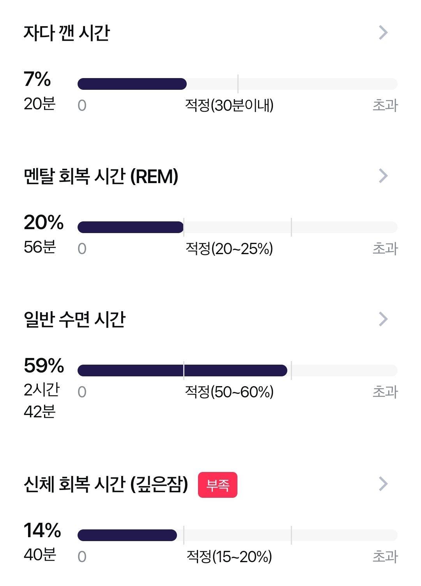Viewport: 421px width, 586px height.
Task: Click the 20% REM progress bar
Action: coord(237,227)
